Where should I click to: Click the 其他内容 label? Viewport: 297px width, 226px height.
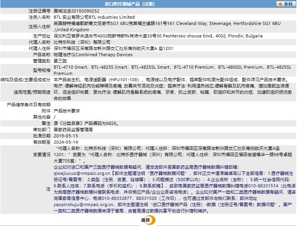(x=42, y=117)
